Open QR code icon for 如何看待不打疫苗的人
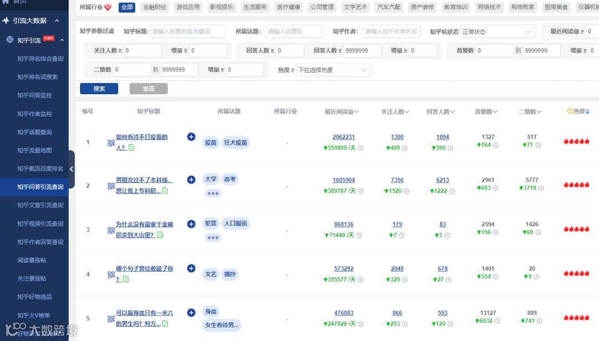The height and width of the screenshot is (341, 599). (111, 143)
